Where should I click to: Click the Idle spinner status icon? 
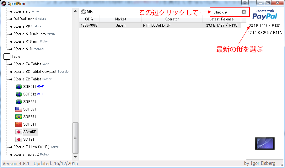[x=83, y=12]
